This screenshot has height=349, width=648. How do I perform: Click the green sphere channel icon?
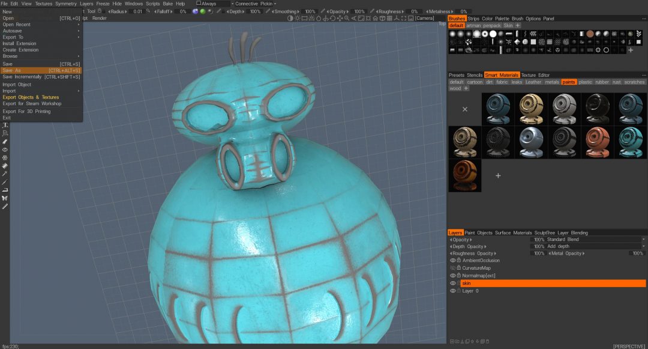pyautogui.click(x=203, y=11)
